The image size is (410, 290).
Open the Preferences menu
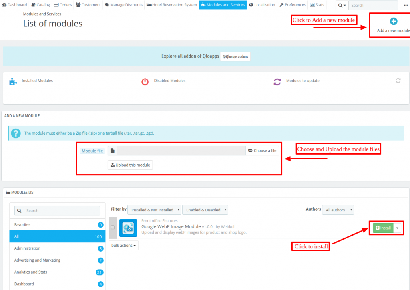(292, 5)
